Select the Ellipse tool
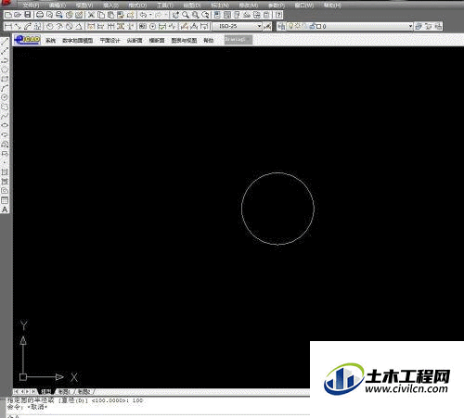The width and height of the screenshot is (464, 418). 5,125
